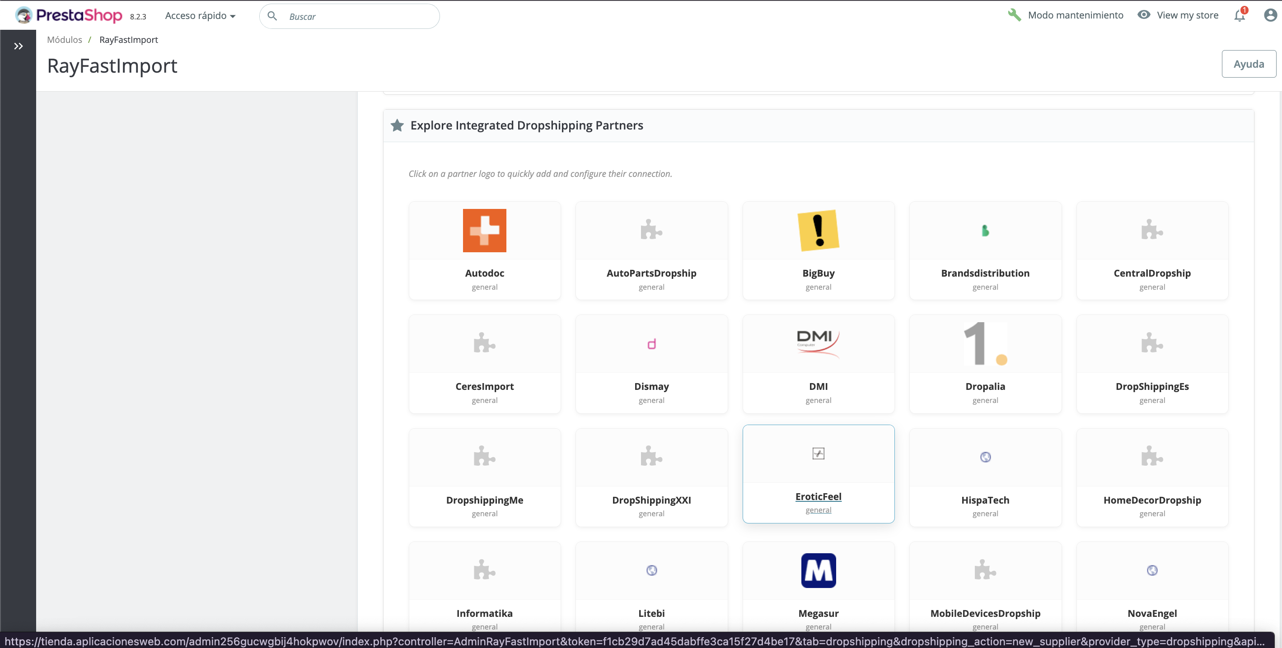Open the EroticFeel general link

(x=818, y=510)
